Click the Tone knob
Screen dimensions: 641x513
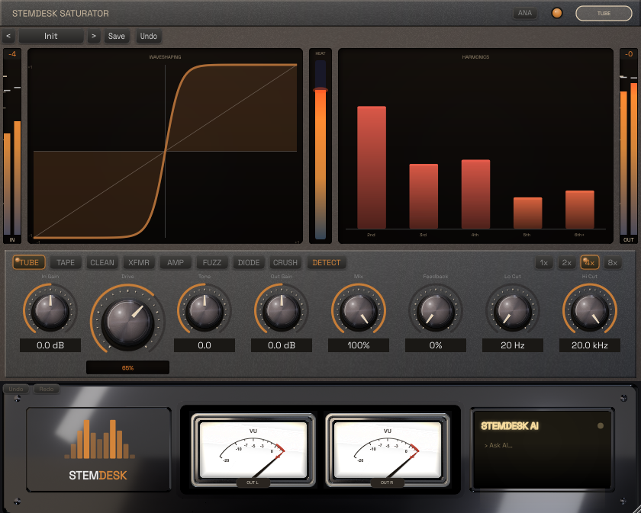tap(205, 311)
